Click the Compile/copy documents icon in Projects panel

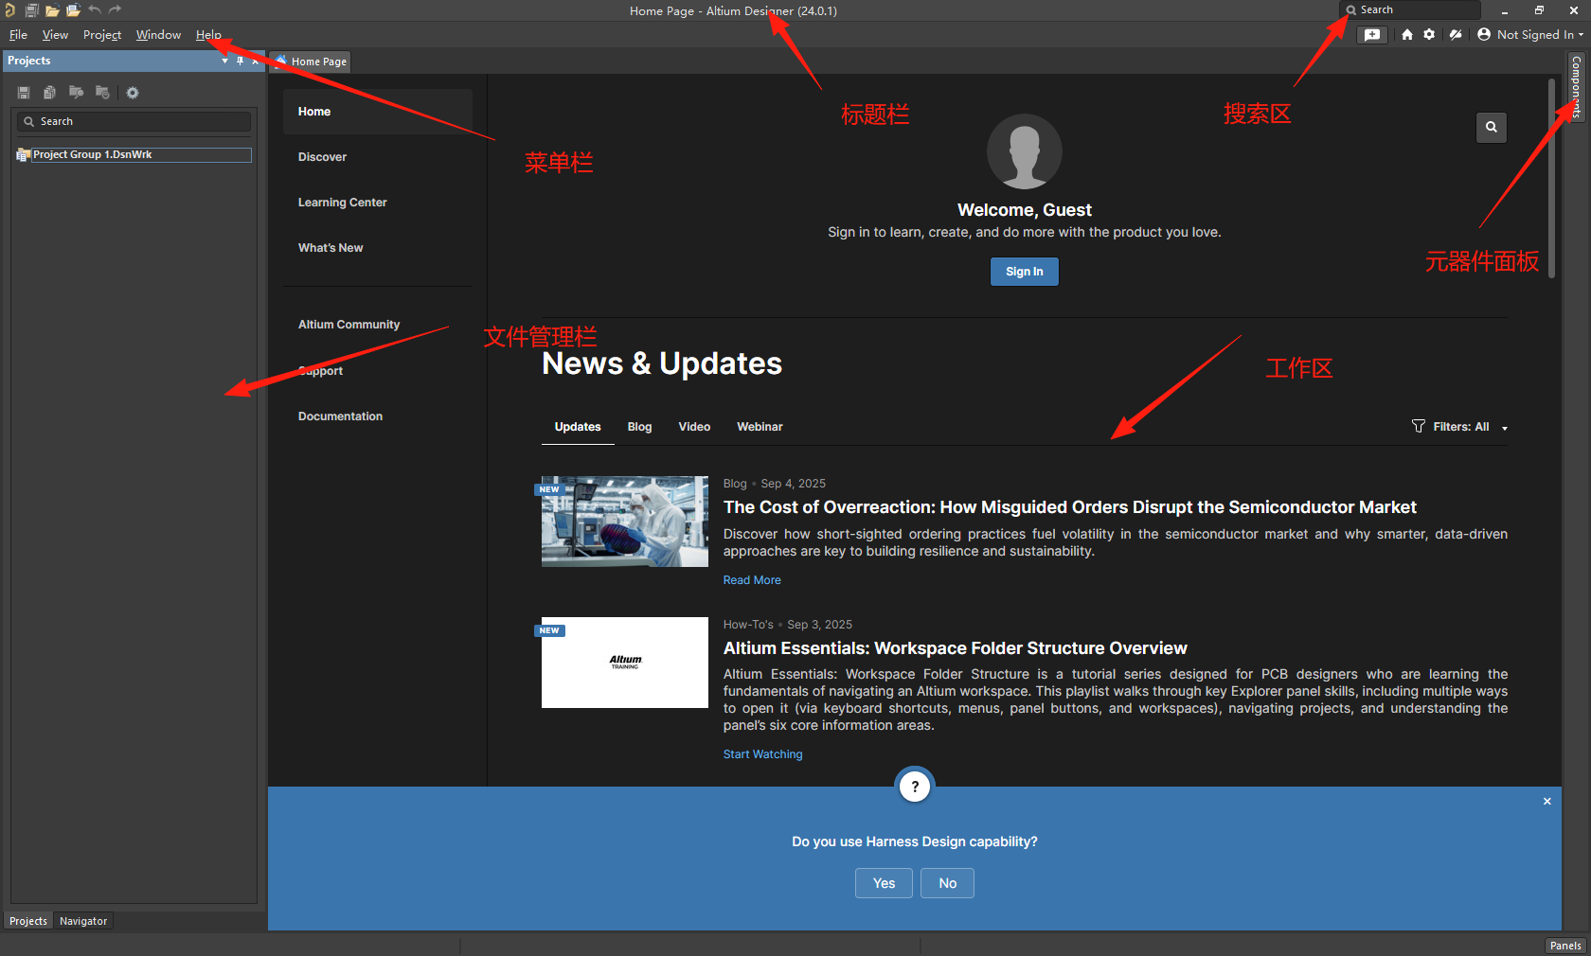point(49,93)
